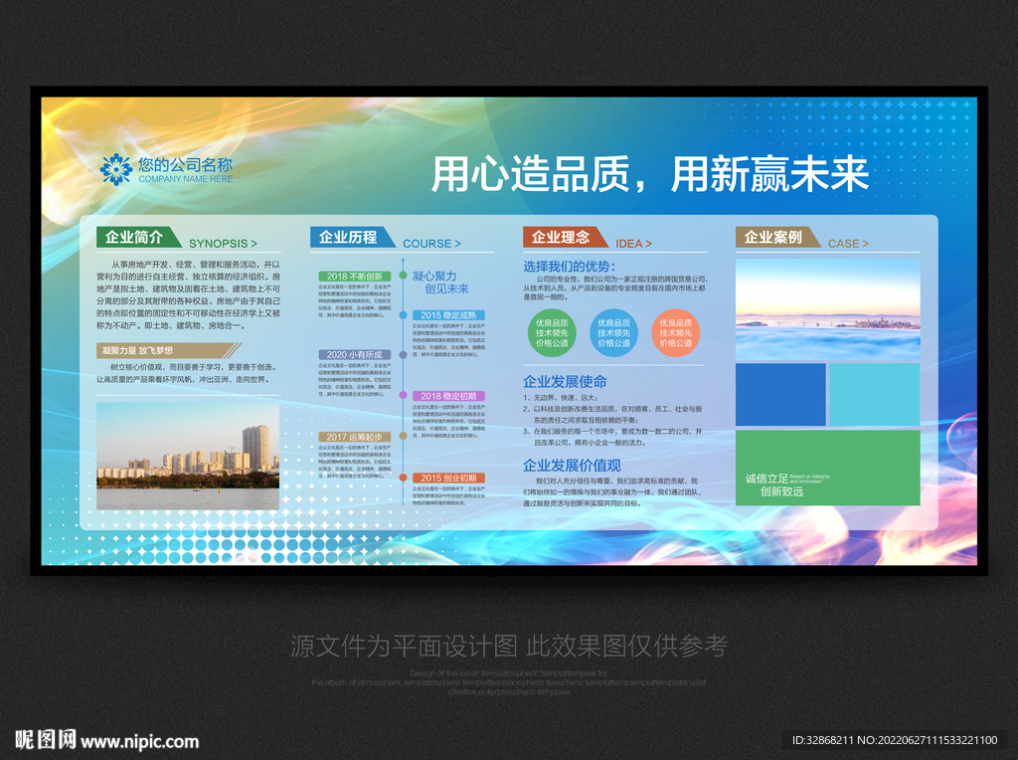The width and height of the screenshot is (1018, 760).
Task: Open the tan 企业案例 section tab
Action: coord(777,237)
